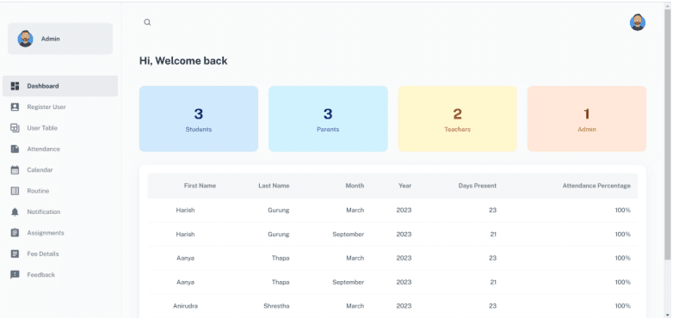Image resolution: width=673 pixels, height=318 pixels.
Task: Click the Calendar icon in the sidebar
Action: [15, 170]
